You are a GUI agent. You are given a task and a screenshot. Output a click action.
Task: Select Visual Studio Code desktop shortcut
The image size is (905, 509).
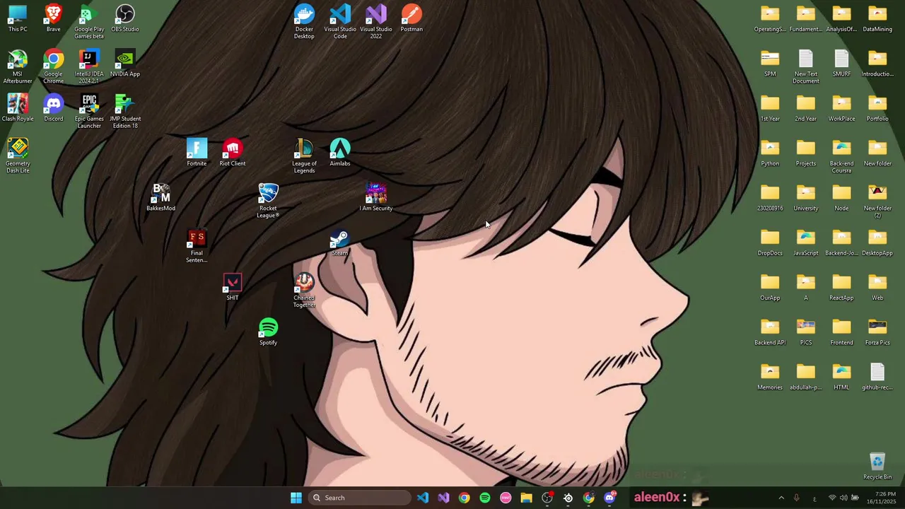pos(340,22)
